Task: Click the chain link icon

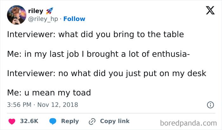Action: pos(92,121)
